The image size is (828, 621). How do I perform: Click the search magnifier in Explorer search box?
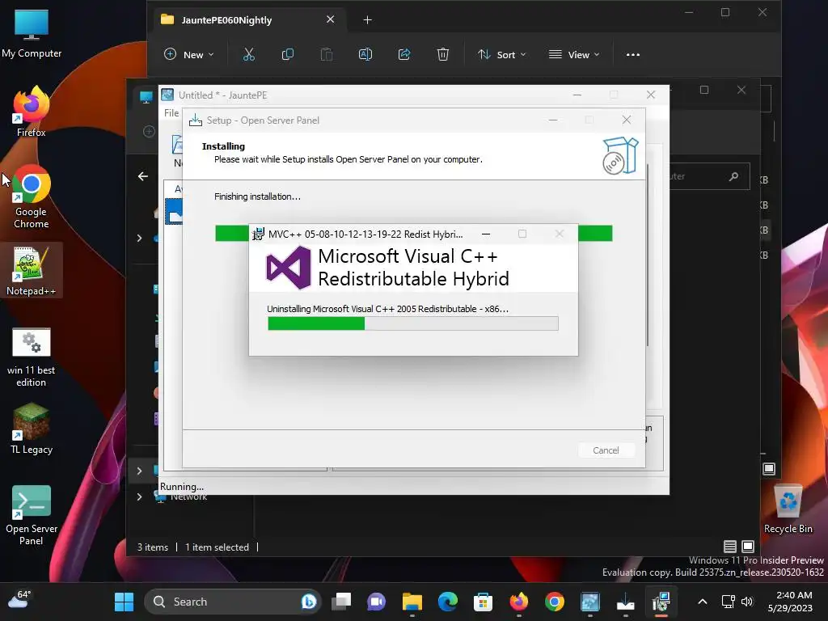[733, 176]
